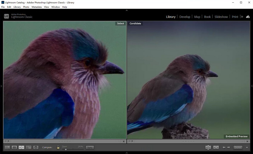
Task: Click the Embedded Preview label
Action: coord(237,136)
